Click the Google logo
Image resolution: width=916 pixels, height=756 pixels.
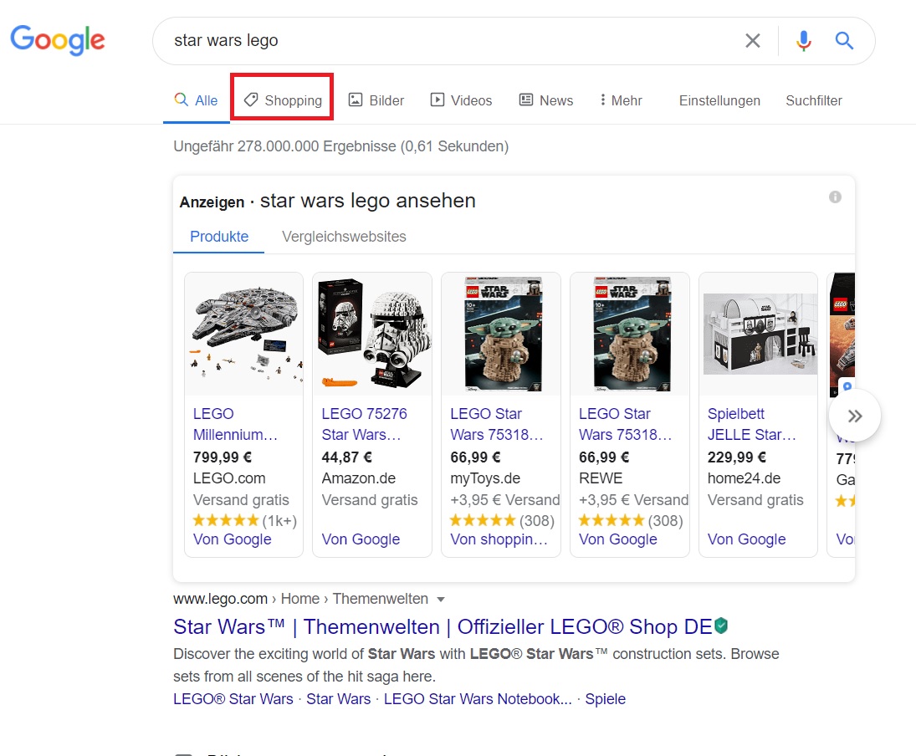58,40
